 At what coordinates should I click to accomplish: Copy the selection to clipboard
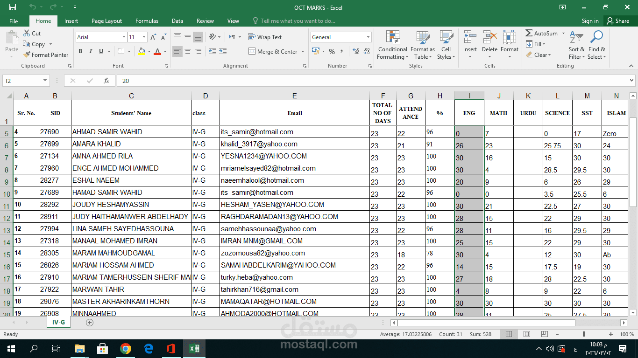tap(34, 44)
